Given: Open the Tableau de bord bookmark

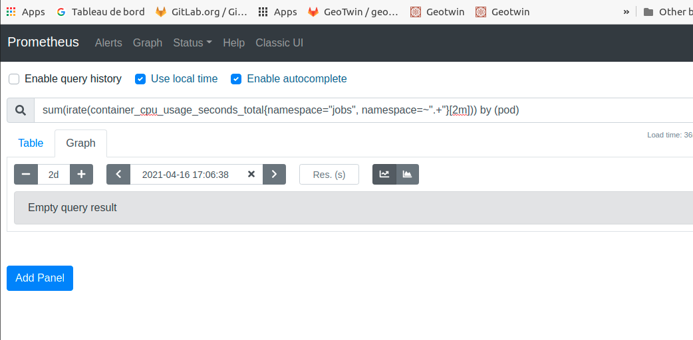Looking at the screenshot, I should point(101,12).
